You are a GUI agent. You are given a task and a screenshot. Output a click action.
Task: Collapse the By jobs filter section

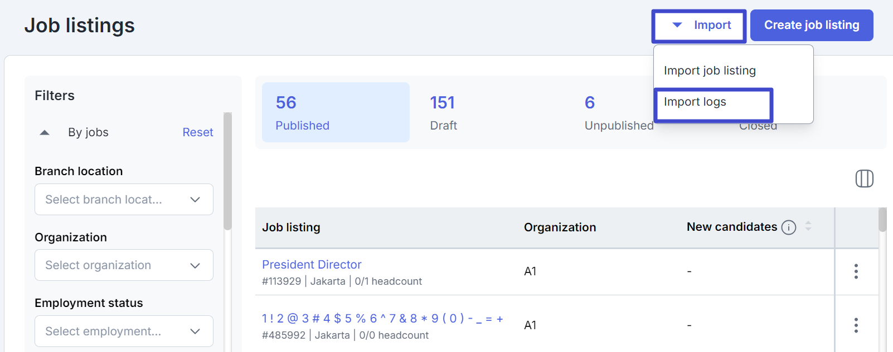tap(45, 132)
